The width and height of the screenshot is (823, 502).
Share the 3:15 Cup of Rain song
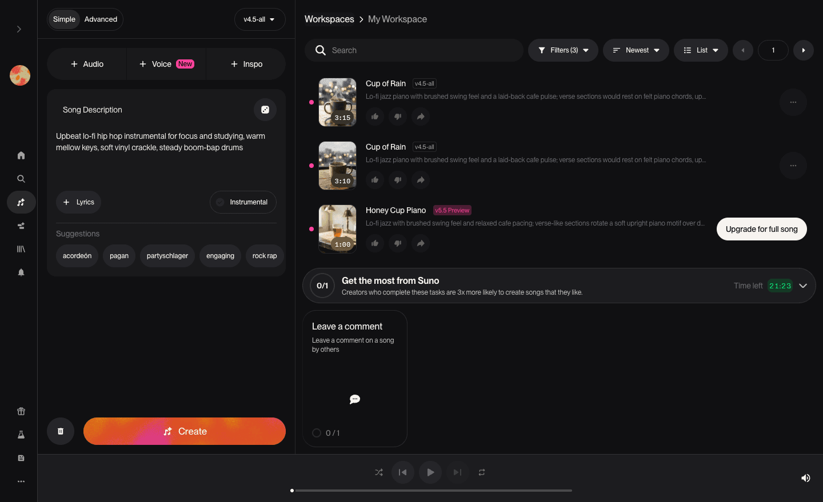coord(421,117)
